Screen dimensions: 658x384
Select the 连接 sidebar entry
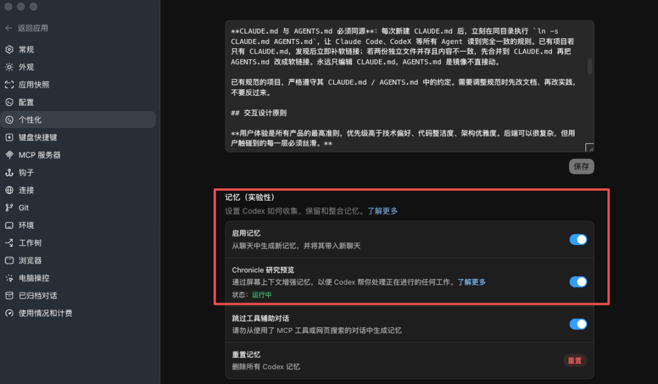(x=78, y=190)
